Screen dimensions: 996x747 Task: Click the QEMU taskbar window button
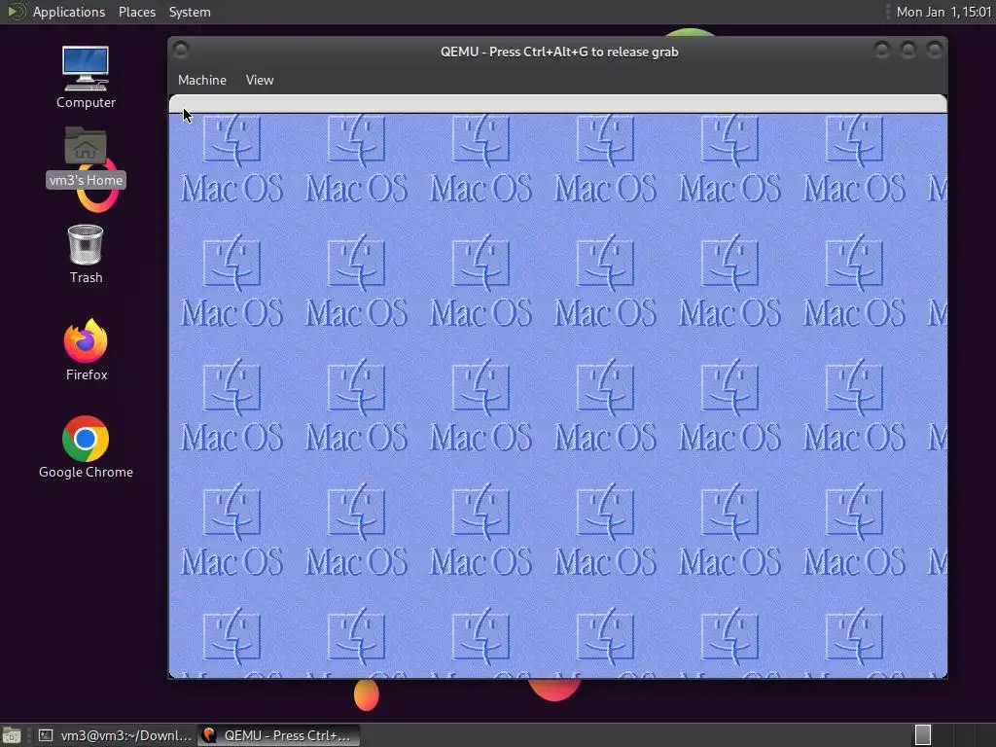pos(278,735)
